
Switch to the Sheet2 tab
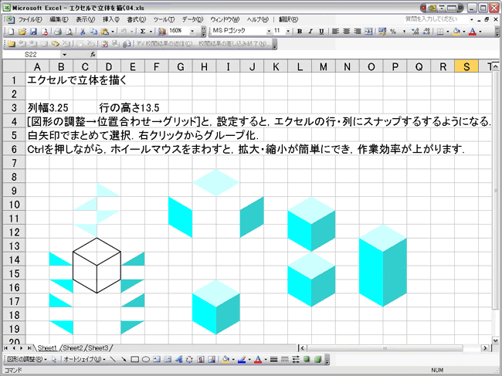(x=73, y=348)
